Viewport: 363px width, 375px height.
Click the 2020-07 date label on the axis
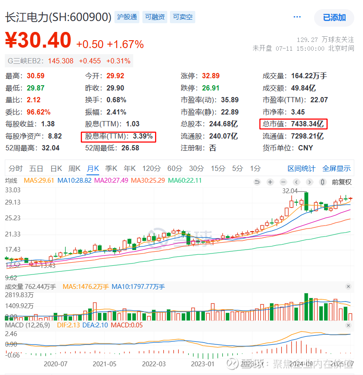click(55, 364)
